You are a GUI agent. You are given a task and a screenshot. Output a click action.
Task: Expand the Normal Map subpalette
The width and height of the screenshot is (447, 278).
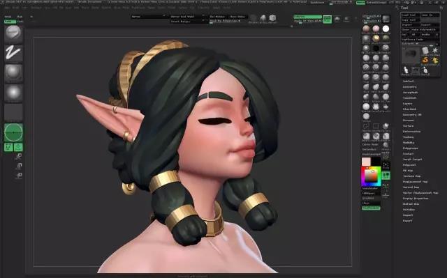point(411,187)
